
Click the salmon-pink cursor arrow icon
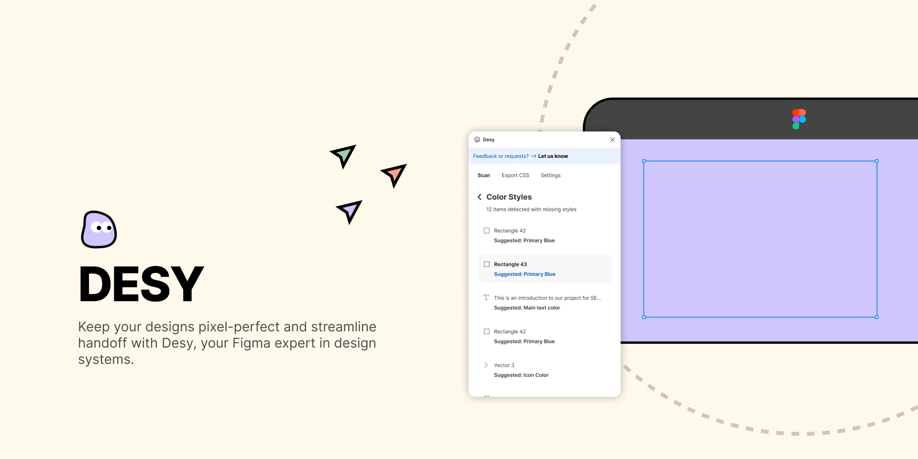(394, 175)
